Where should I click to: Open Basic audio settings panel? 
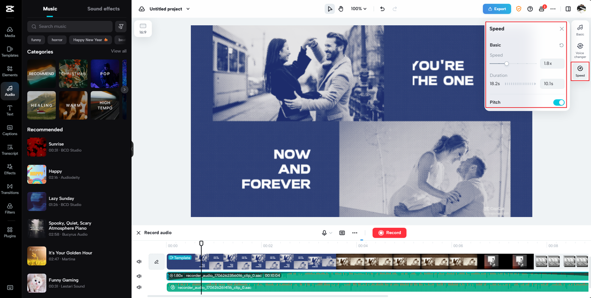pyautogui.click(x=580, y=30)
